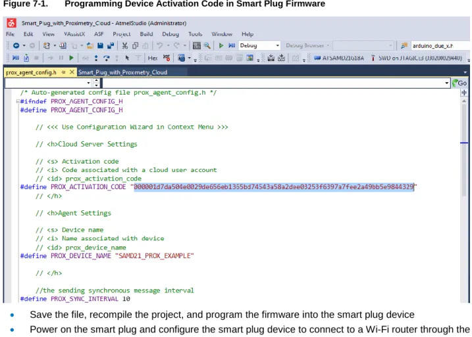Click the find symbol icon left of arduino_due_x.h

click(404, 45)
